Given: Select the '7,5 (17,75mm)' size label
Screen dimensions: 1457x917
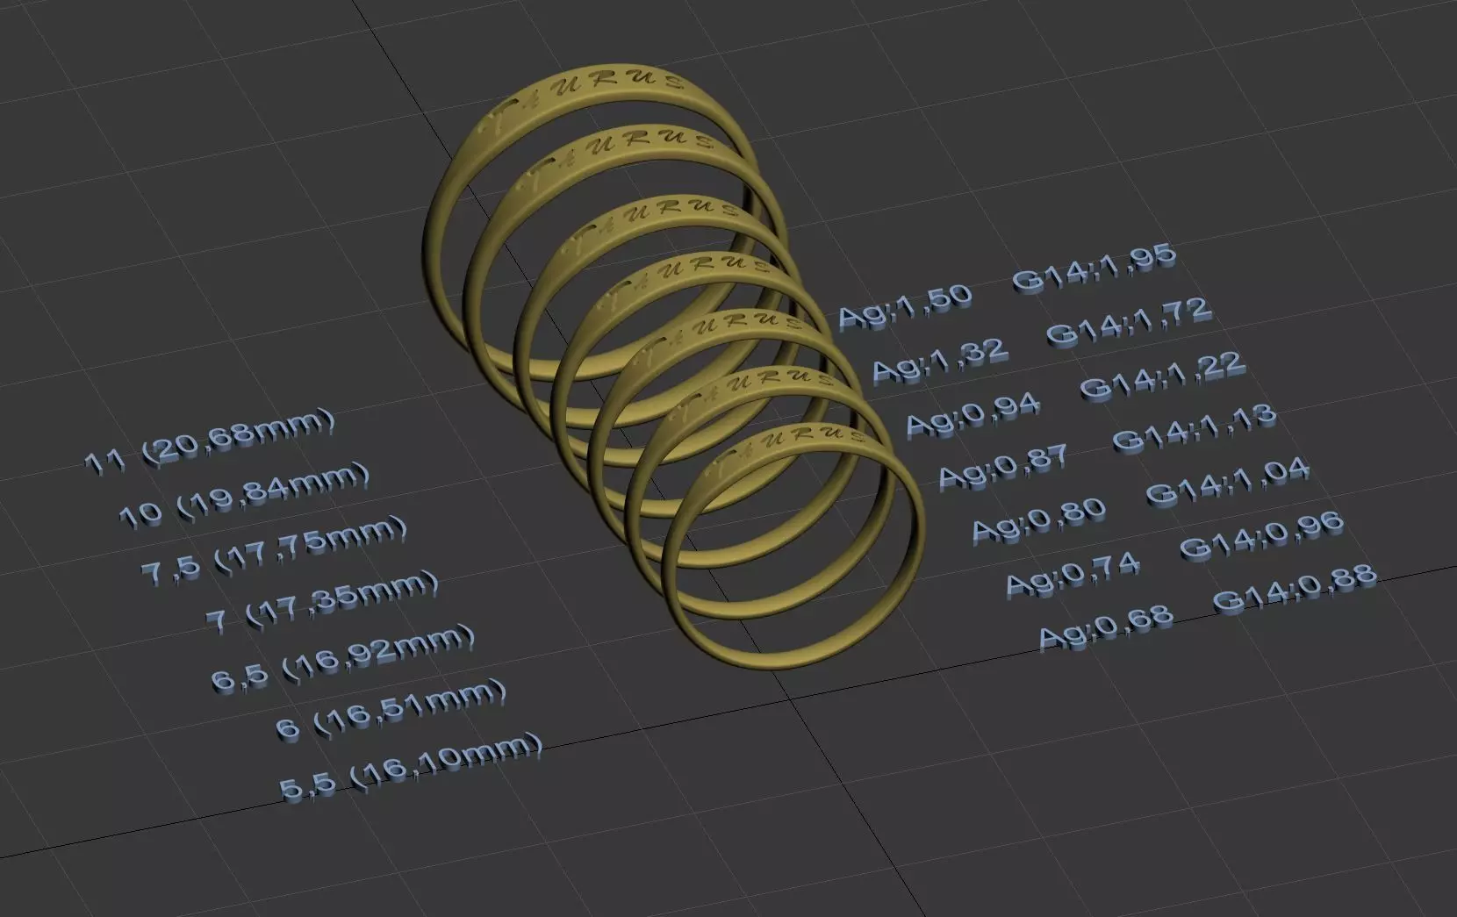Looking at the screenshot, I should coord(276,551).
